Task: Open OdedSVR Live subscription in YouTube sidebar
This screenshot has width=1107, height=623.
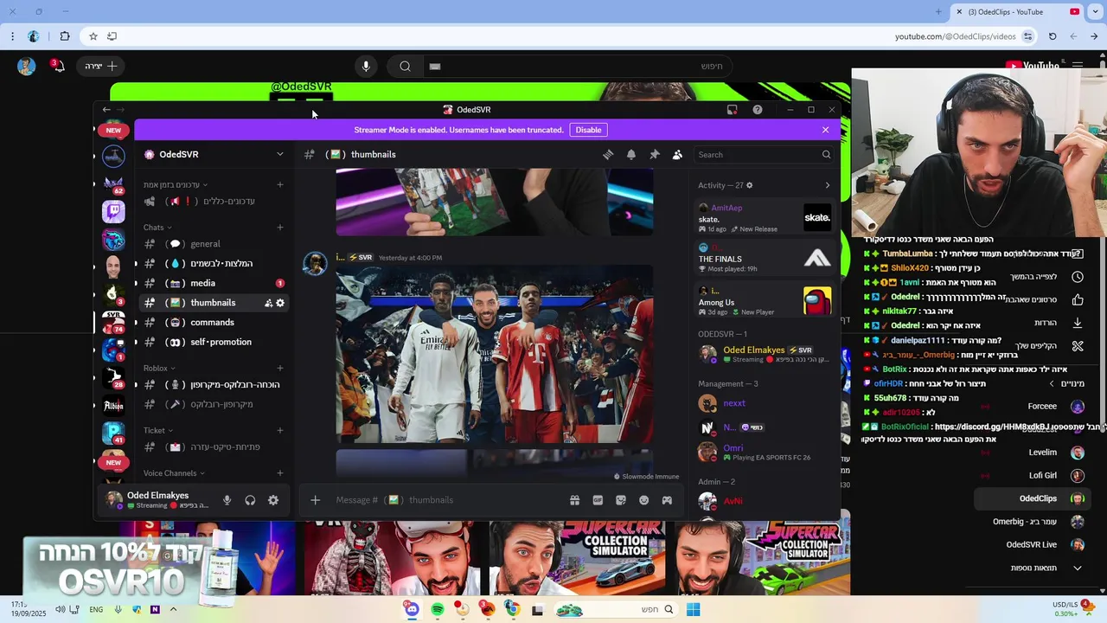Action: (1031, 545)
